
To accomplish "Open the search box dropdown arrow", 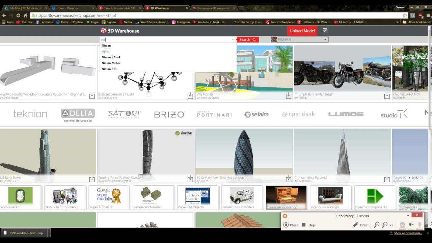I will click(x=233, y=39).
